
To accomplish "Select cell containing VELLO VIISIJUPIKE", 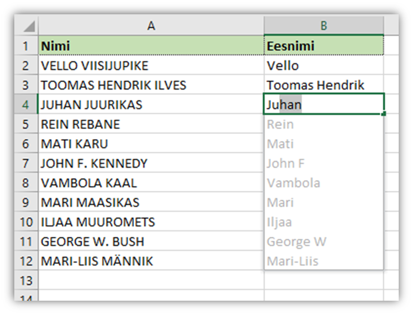I will pos(151,66).
